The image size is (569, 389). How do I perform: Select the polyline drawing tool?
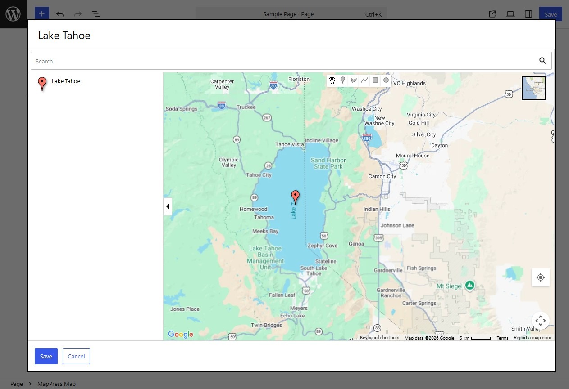[x=364, y=80]
